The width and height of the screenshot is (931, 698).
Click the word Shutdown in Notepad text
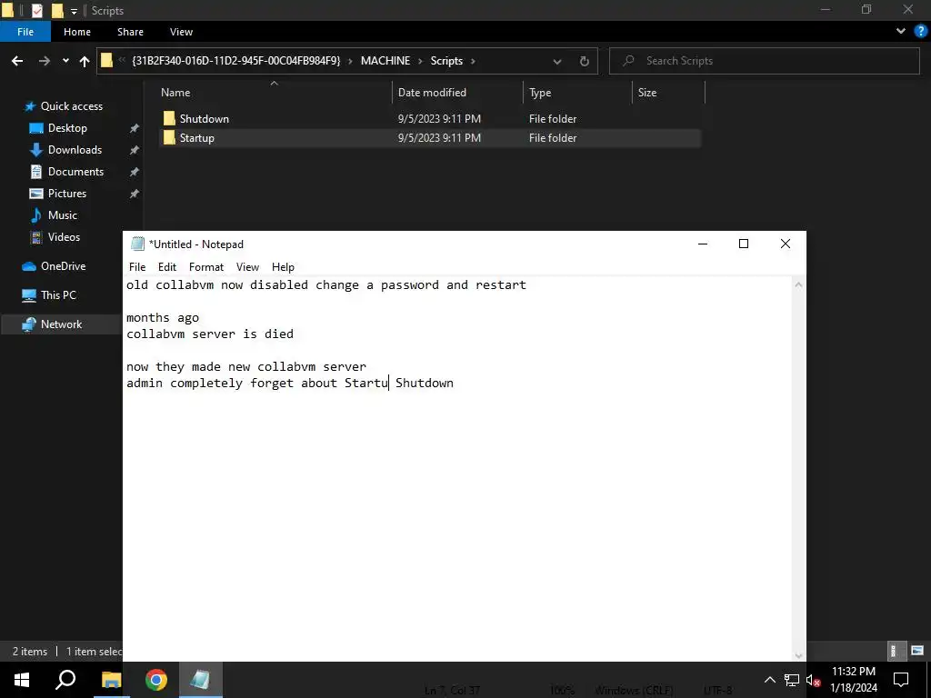click(x=424, y=383)
